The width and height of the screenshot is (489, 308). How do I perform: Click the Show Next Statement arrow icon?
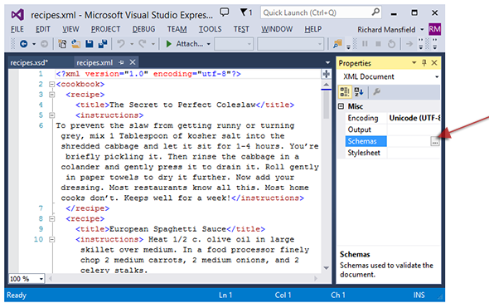[409, 44]
